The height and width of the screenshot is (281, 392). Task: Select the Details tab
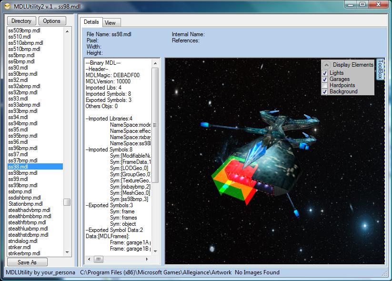pos(91,22)
